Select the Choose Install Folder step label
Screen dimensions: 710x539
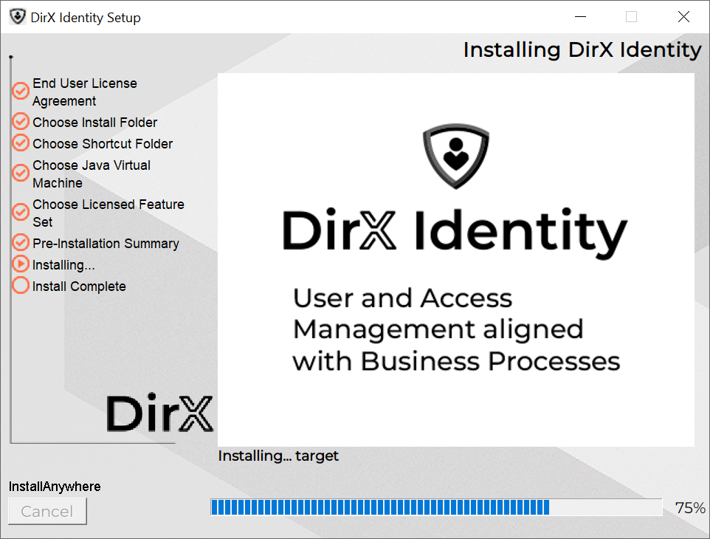tap(94, 123)
